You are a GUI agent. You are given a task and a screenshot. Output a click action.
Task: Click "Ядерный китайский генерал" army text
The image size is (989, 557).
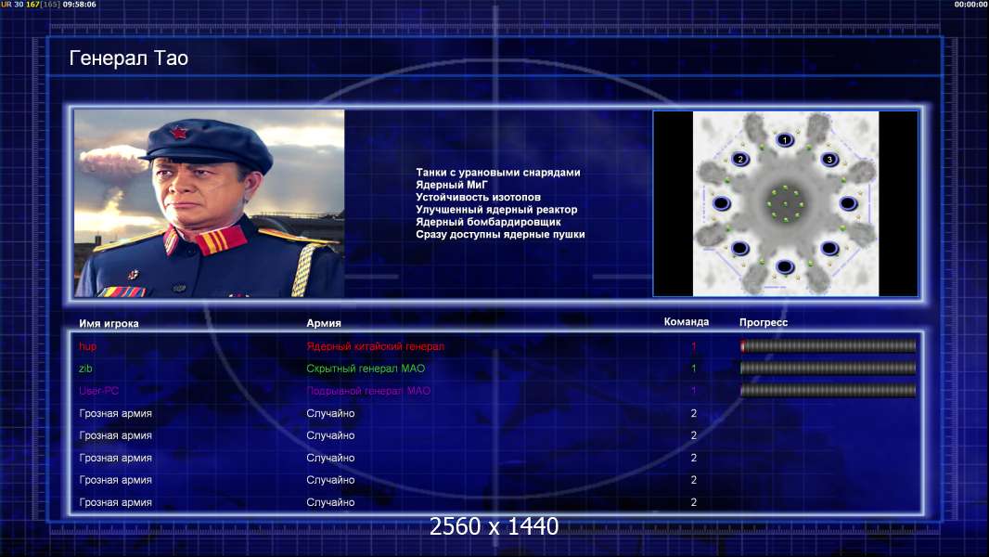tap(375, 346)
